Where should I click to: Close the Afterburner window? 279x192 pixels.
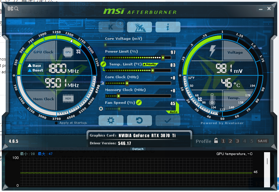269,9
